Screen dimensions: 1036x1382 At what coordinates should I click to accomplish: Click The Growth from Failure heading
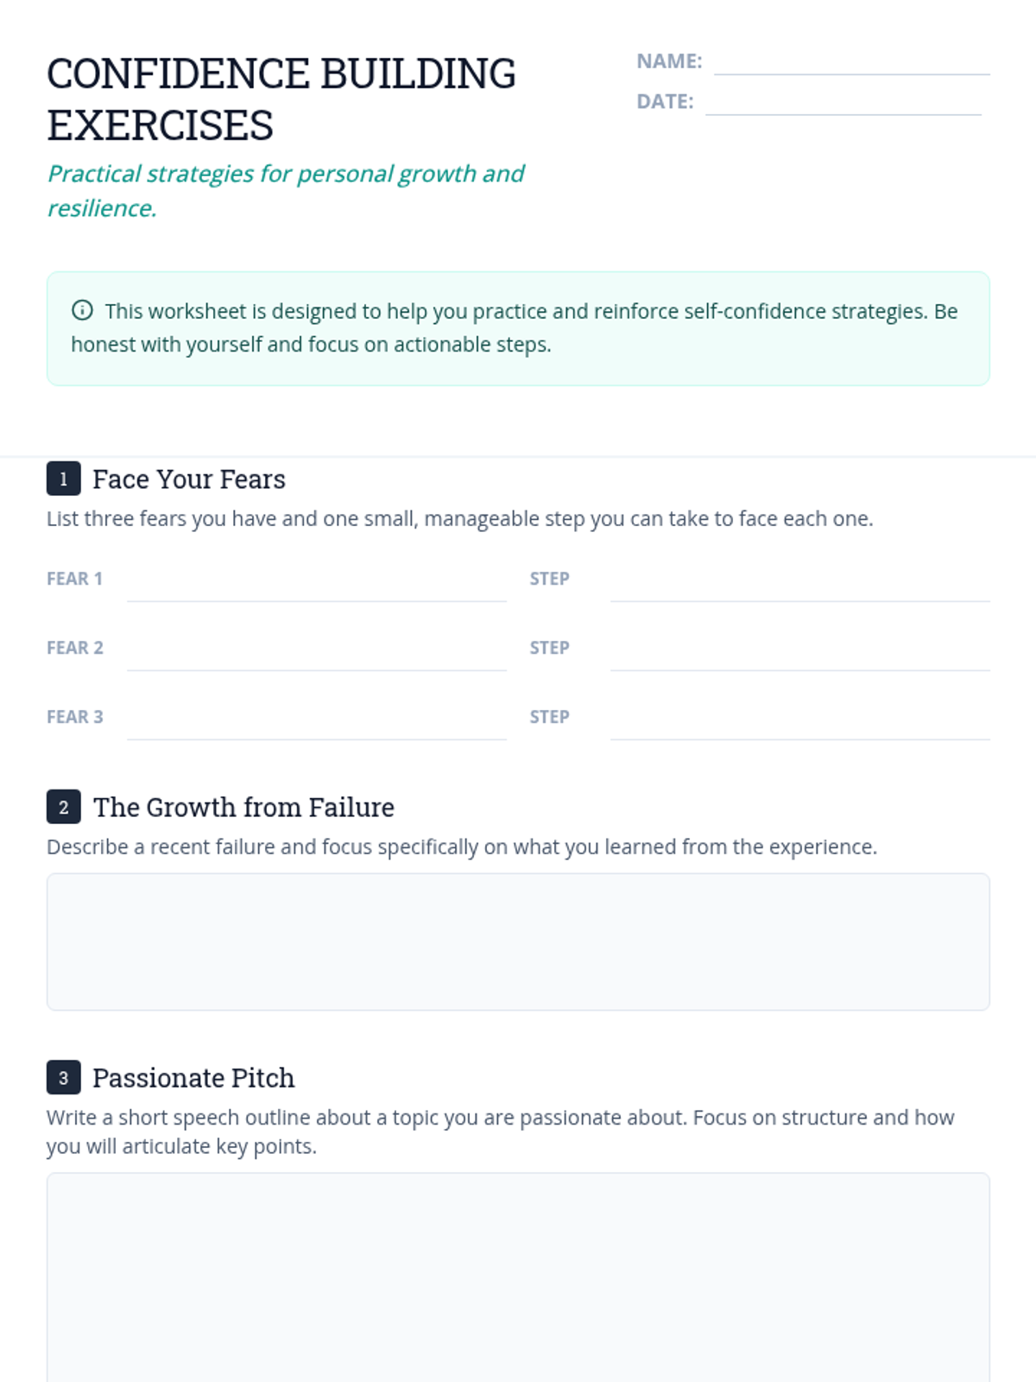point(243,808)
